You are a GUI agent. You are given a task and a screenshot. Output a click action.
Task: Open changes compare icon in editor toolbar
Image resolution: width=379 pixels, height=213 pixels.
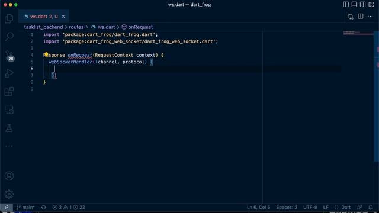click(351, 17)
